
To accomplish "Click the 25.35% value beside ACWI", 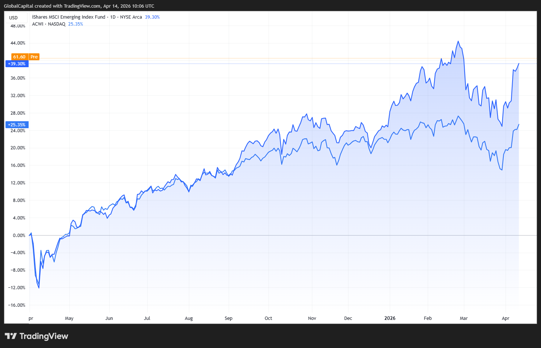I will (76, 24).
